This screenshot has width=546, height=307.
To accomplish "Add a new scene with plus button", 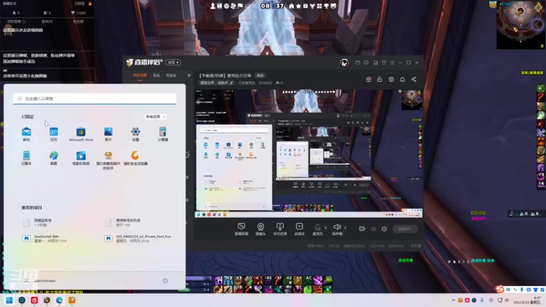I will tap(189, 75).
